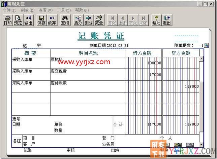The height and width of the screenshot is (159, 217).
Task: Click the scrollbar up arrow in voucher table
Action: [201, 59]
